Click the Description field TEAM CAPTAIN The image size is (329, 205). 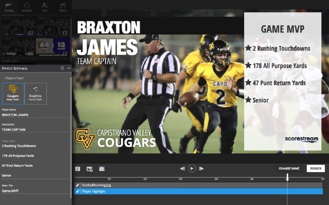(x=35, y=130)
